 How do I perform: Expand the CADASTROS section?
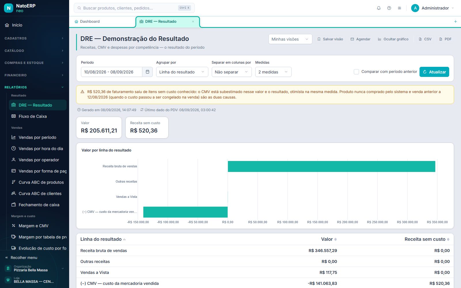(x=35, y=38)
